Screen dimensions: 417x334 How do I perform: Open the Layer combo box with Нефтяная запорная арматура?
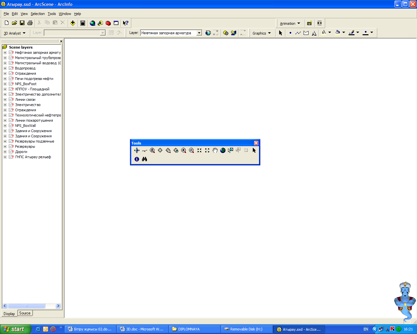(x=171, y=33)
